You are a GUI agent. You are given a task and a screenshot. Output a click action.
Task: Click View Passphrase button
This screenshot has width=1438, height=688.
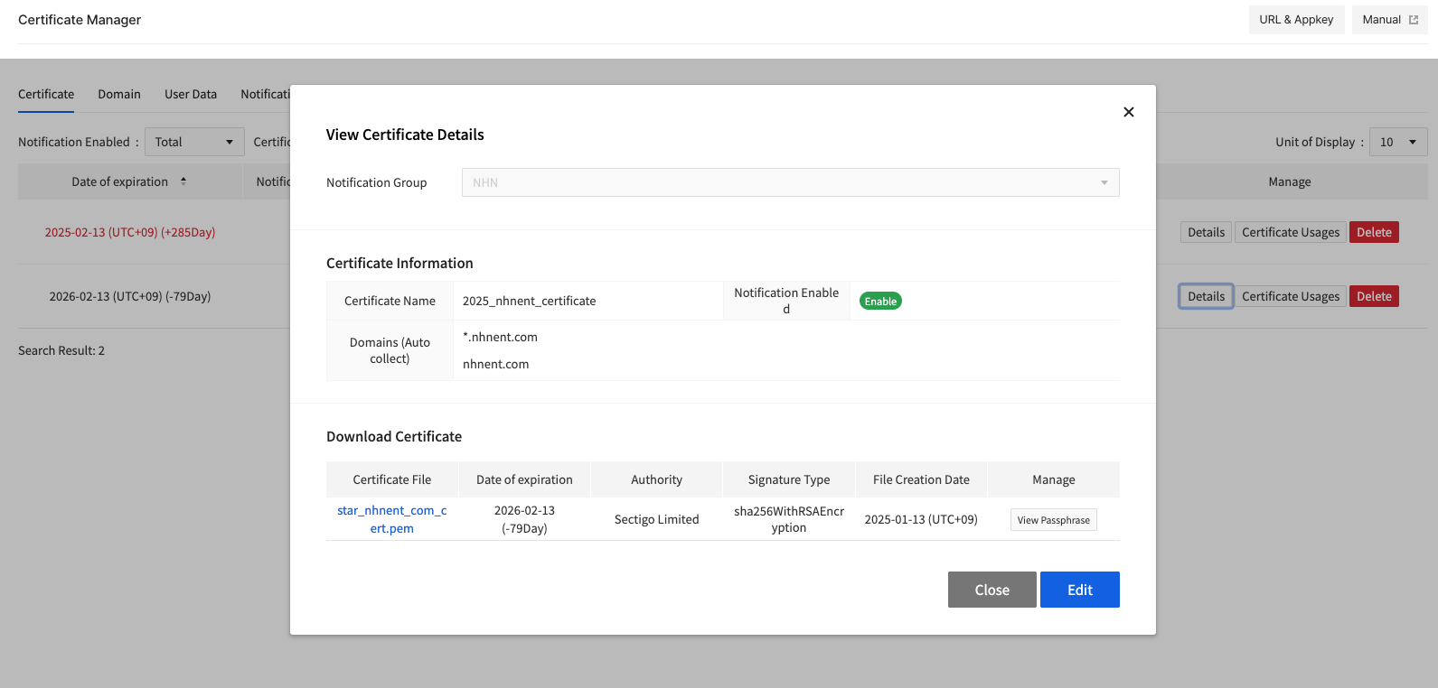click(1053, 520)
